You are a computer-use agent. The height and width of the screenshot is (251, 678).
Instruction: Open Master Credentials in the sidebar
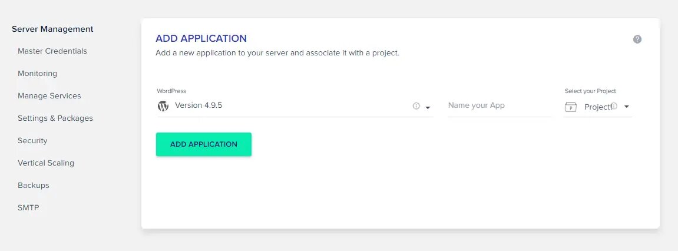tap(52, 51)
